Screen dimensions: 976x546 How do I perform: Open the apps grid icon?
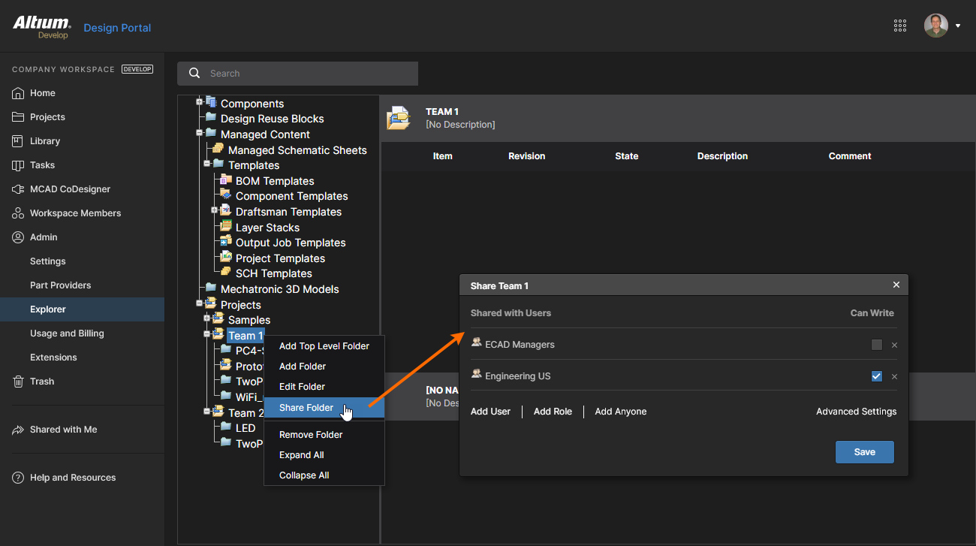tap(900, 26)
